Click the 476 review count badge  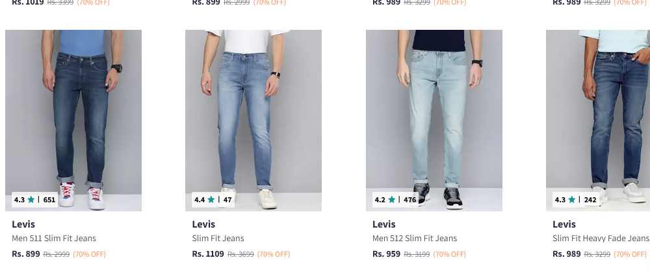pos(410,200)
